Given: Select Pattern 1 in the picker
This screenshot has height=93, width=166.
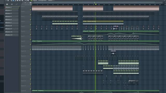Looking at the screenshot, I should [12, 7].
